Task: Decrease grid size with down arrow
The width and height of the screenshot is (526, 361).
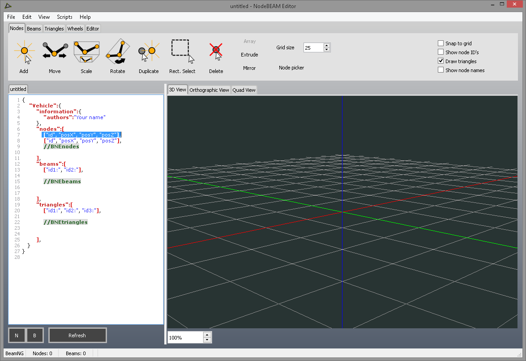Action: tap(327, 50)
